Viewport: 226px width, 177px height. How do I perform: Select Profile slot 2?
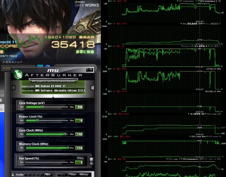pyautogui.click(x=30, y=175)
